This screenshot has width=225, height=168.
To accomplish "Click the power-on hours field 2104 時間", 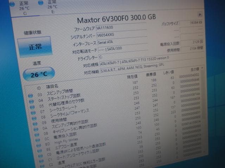I will (x=192, y=49).
